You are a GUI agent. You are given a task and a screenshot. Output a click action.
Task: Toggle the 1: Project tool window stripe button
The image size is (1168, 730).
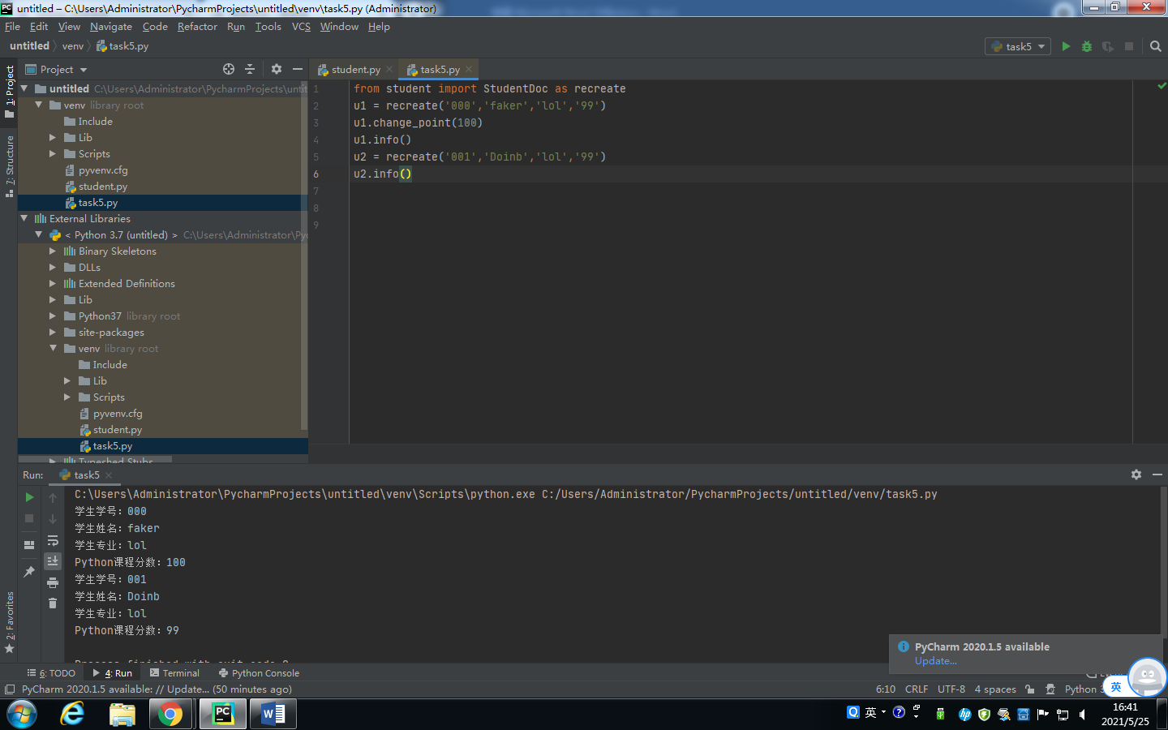coord(9,92)
